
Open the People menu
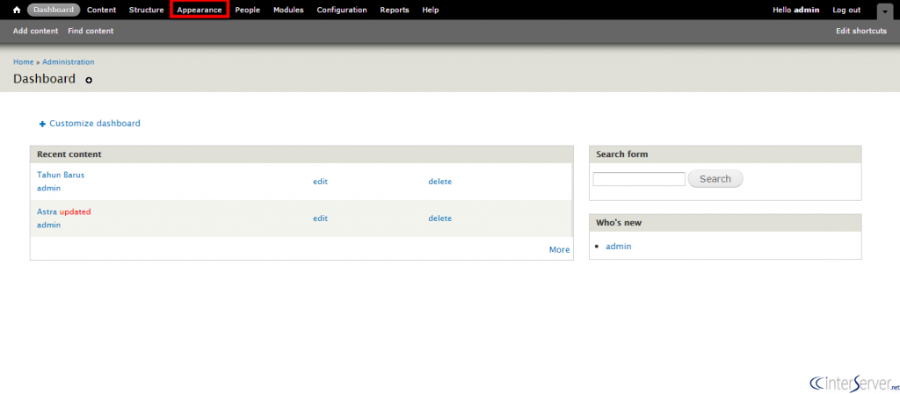coord(247,10)
